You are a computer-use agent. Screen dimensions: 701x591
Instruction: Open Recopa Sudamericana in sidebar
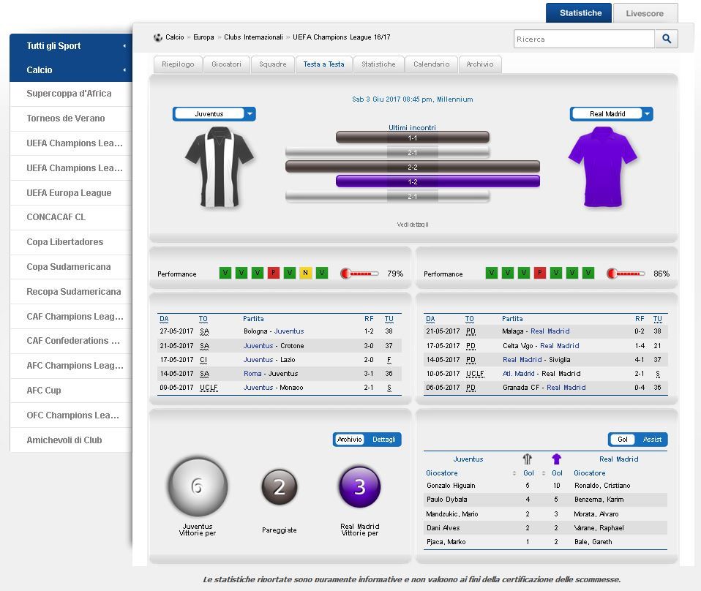pos(71,291)
